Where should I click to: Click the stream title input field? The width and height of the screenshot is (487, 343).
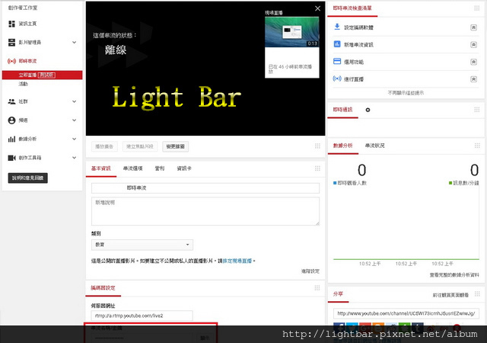point(205,188)
